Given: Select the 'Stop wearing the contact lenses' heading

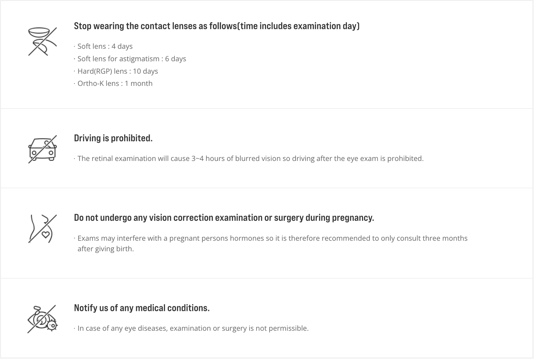Looking at the screenshot, I should click(217, 26).
